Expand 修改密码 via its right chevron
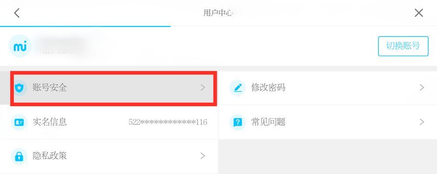The image size is (437, 174). 422,88
